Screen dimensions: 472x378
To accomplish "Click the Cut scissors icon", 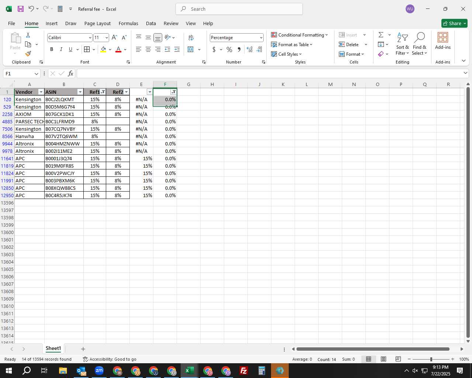I will (x=28, y=35).
